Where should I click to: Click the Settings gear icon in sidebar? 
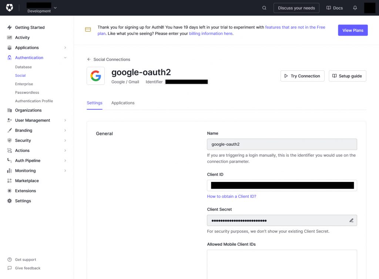[x=9, y=201]
